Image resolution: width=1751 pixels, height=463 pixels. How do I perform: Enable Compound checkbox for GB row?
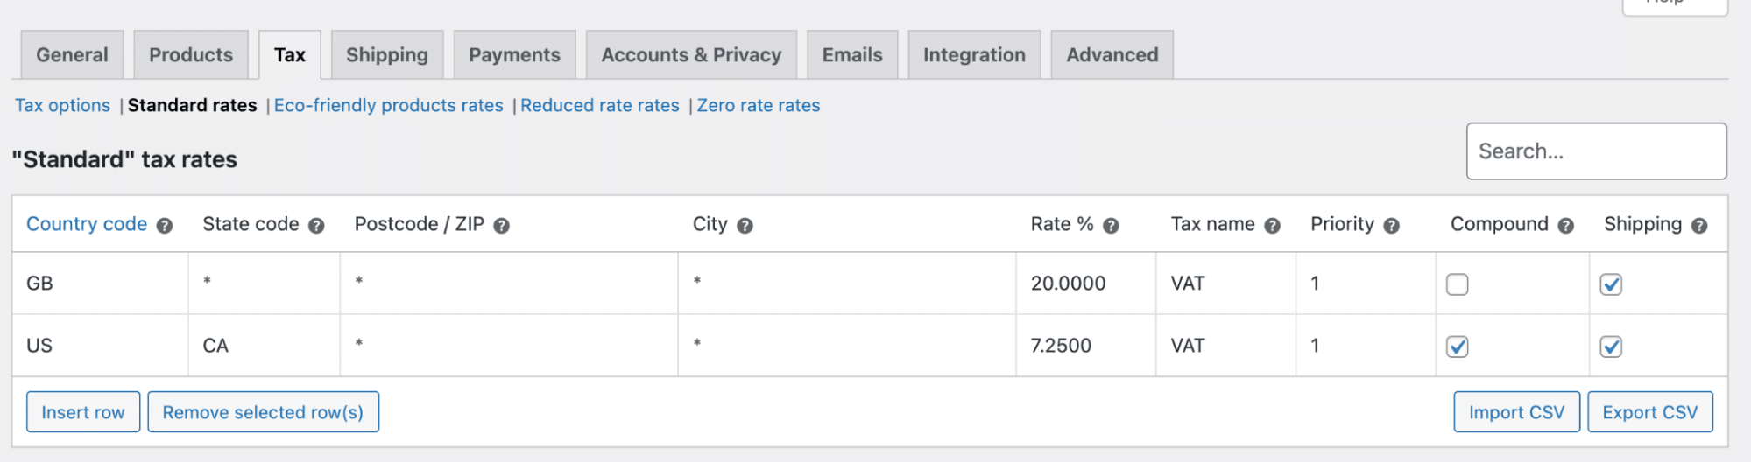(x=1457, y=284)
